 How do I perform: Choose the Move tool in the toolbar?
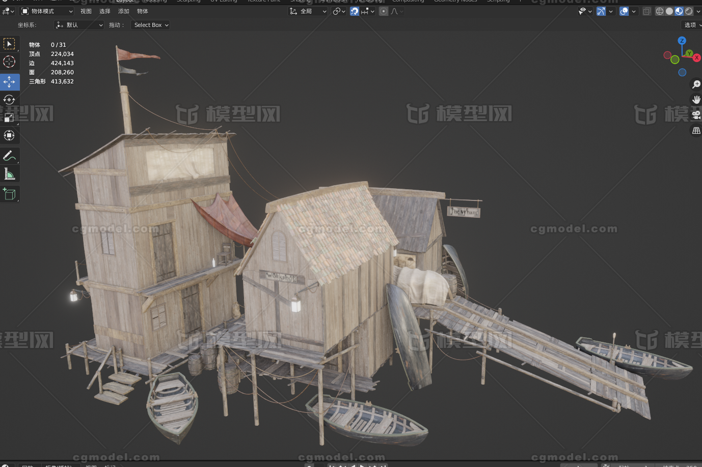(x=9, y=81)
